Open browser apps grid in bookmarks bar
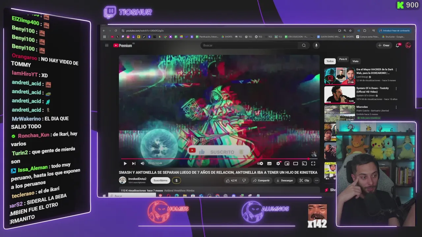This screenshot has height=237, width=422. click(x=105, y=37)
